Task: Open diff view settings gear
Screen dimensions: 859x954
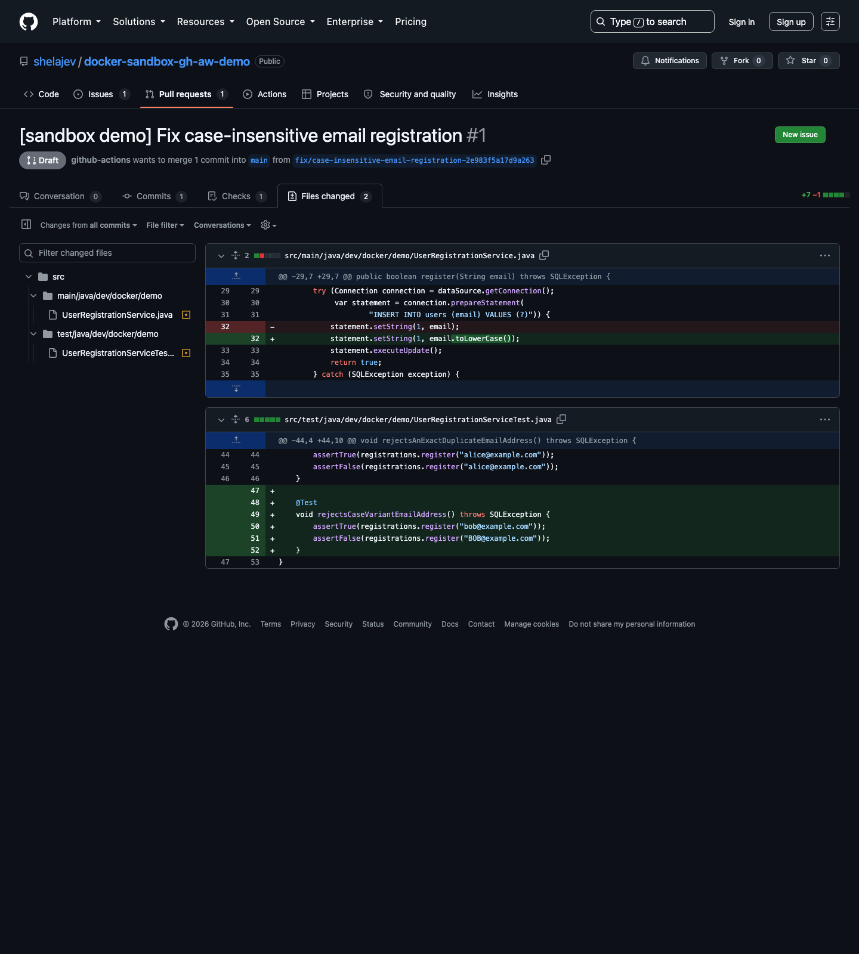Action: pos(268,225)
